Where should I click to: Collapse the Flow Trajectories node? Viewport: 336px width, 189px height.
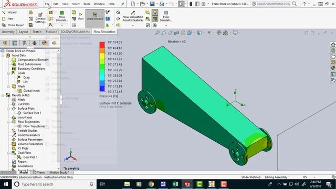8,122
